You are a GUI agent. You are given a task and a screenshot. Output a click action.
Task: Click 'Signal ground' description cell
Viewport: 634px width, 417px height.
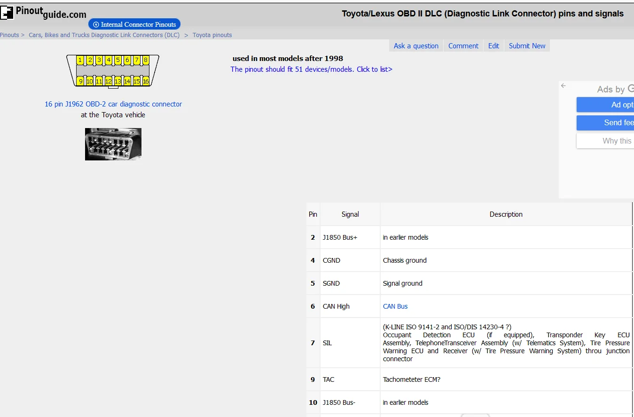[506, 283]
